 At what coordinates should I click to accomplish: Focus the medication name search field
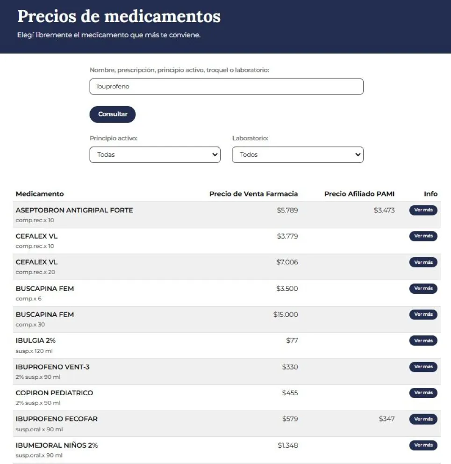point(226,87)
